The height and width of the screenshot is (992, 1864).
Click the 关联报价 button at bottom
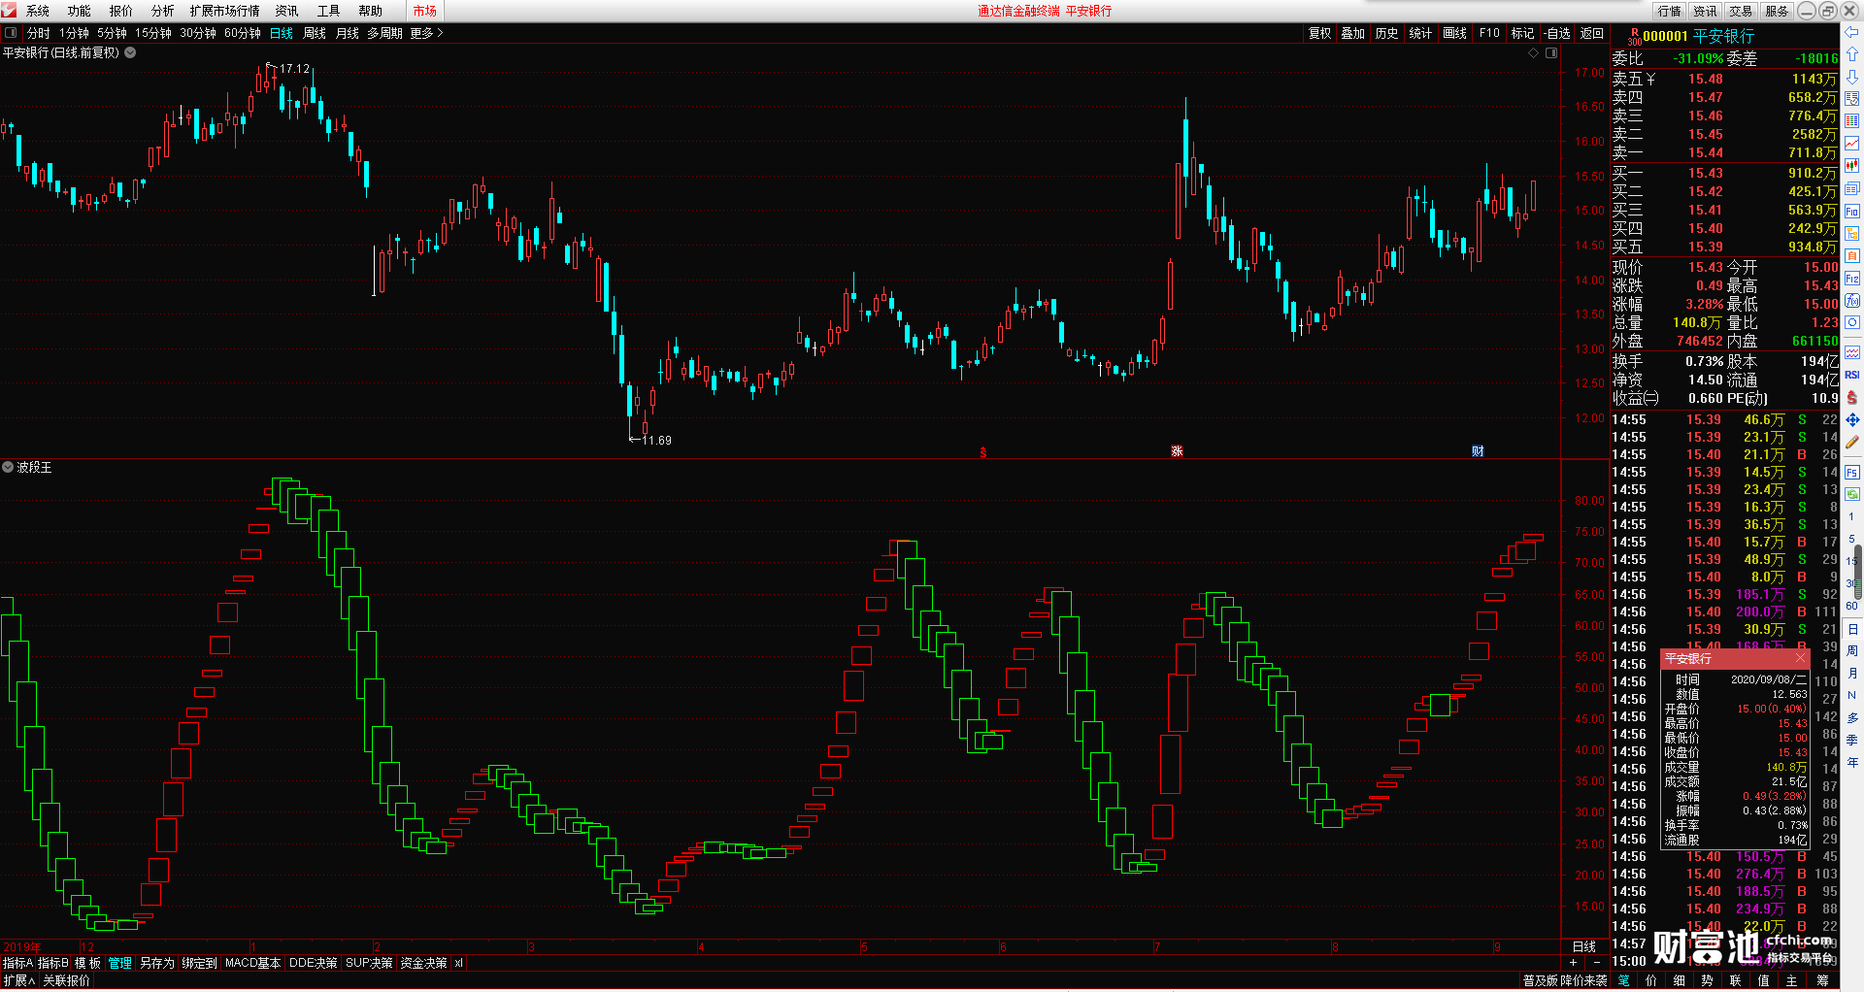coord(66,981)
